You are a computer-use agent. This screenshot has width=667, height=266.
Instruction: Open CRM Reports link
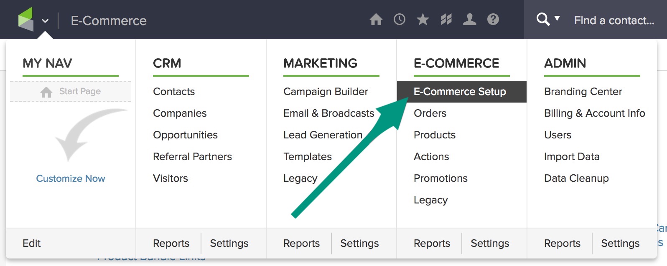(x=171, y=243)
